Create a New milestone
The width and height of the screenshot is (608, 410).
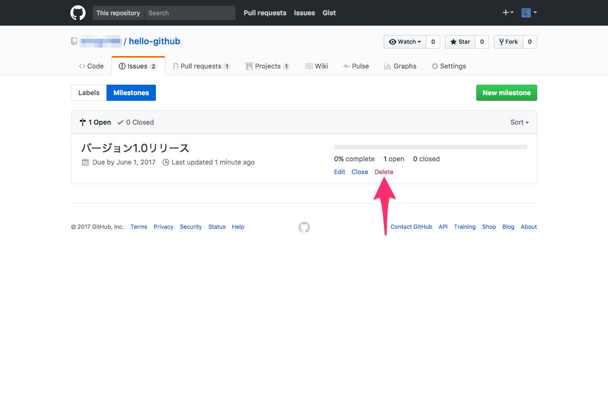tap(506, 93)
